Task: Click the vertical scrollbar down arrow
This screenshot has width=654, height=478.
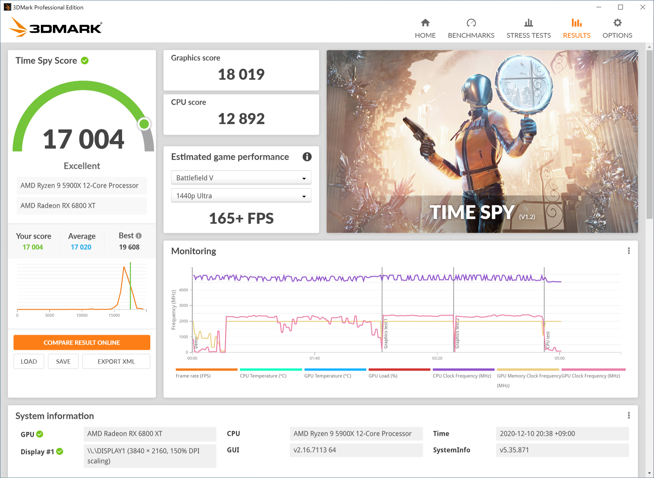Action: 649,473
